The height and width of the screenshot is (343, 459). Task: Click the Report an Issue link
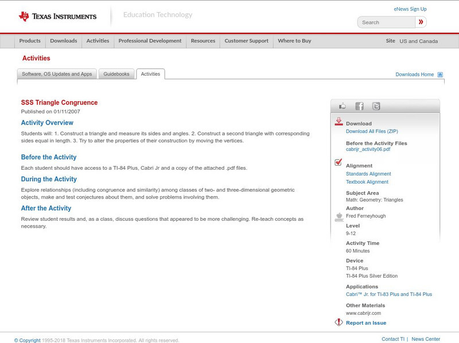pos(366,323)
